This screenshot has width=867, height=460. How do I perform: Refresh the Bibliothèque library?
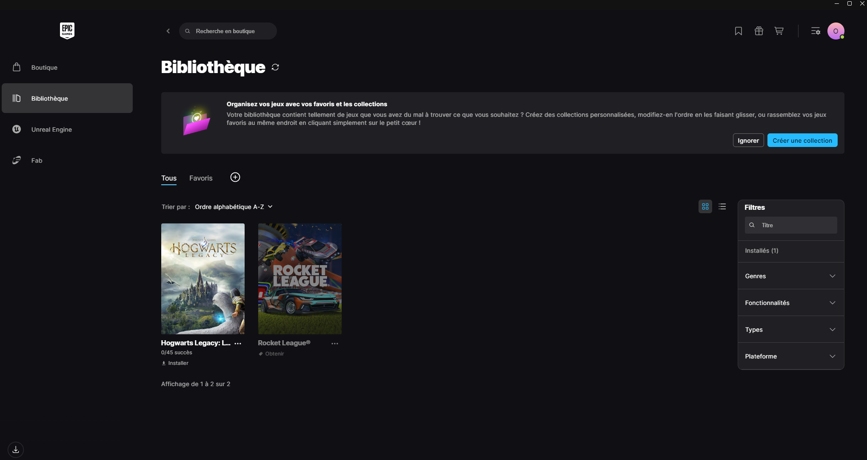point(275,67)
